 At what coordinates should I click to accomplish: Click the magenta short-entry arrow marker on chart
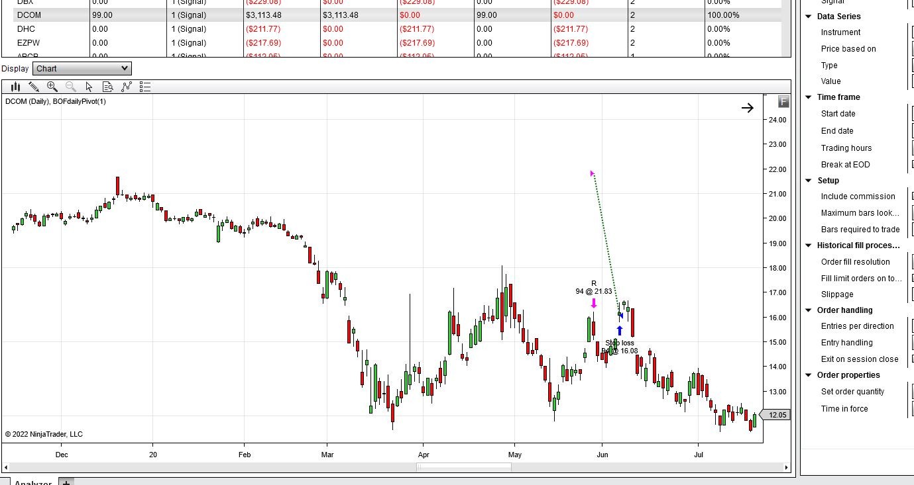point(594,303)
